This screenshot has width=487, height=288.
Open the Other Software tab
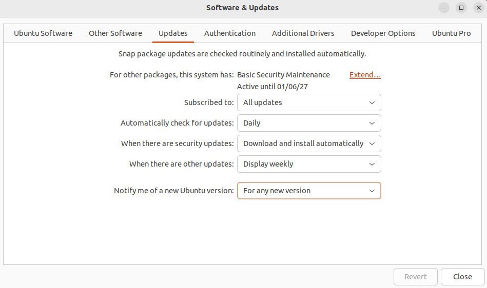(115, 33)
